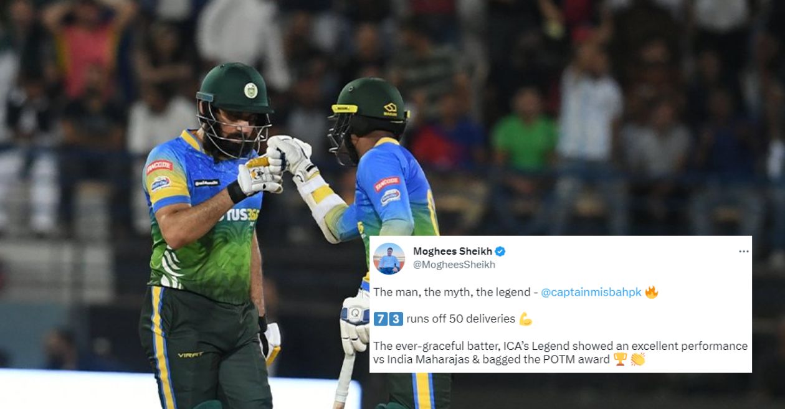Click the Fancode patch on right batter's sleeve

[386, 183]
